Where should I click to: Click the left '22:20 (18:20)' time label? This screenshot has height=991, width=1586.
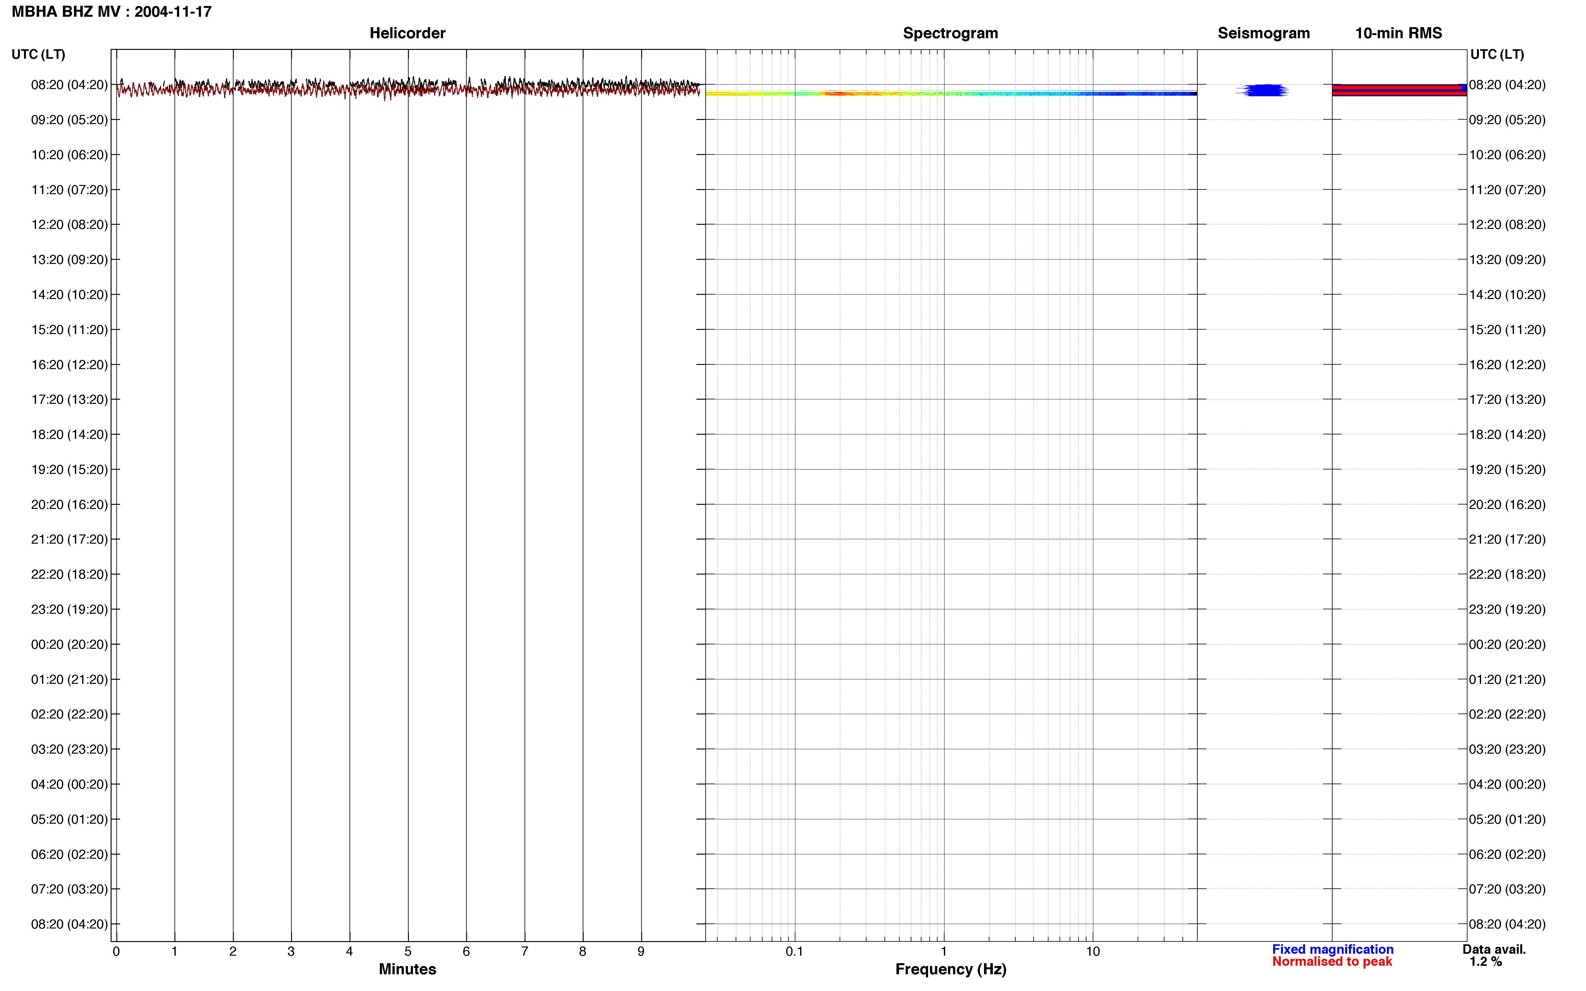tap(70, 574)
